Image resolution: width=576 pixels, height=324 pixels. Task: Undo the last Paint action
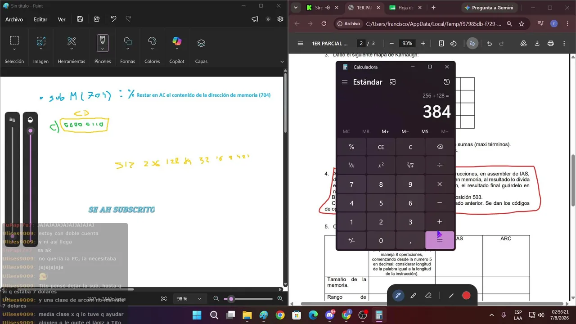click(113, 19)
